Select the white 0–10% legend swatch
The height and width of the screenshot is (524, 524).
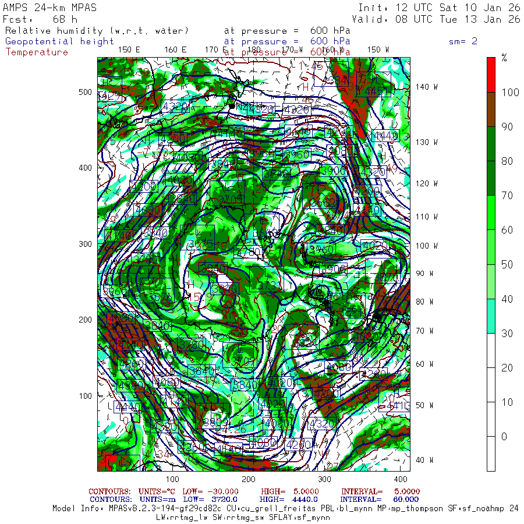point(491,454)
